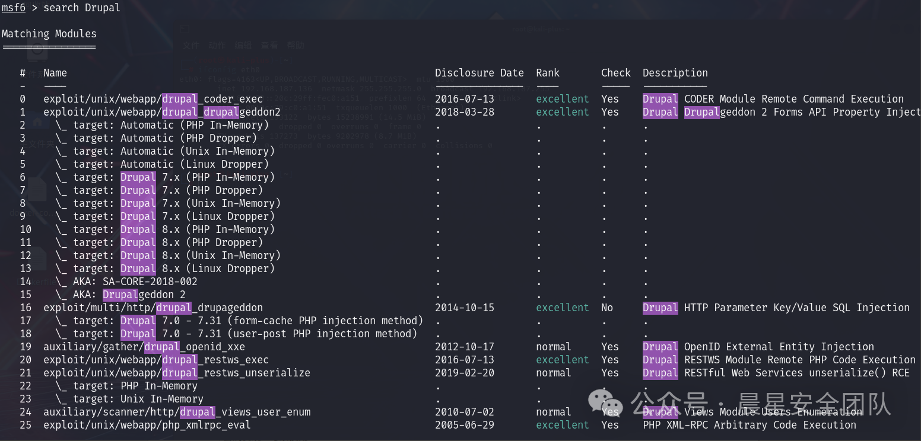Click target 'Drupal 8.x (PHP In-Memory)' row 10

165,229
